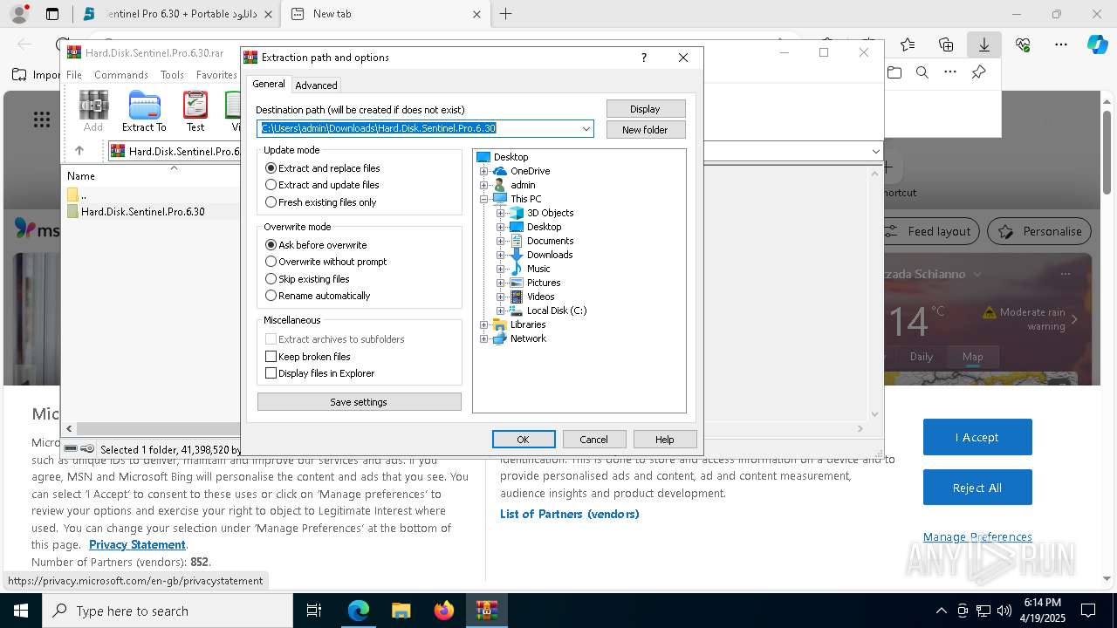
Task: Click the taskbar search box
Action: click(168, 611)
